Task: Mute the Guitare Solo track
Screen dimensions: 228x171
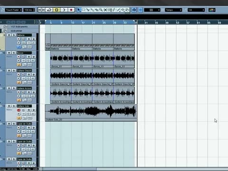Action: tap(9, 106)
